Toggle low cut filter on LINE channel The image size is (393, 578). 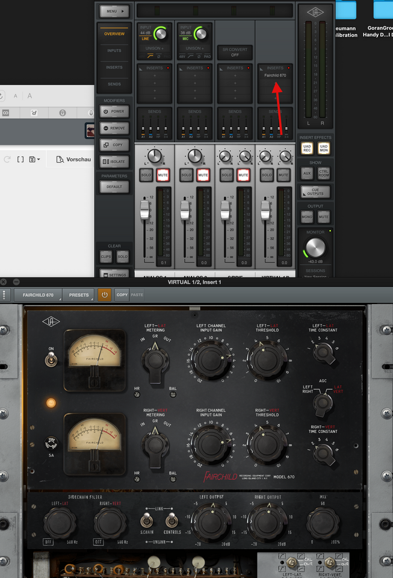click(150, 57)
